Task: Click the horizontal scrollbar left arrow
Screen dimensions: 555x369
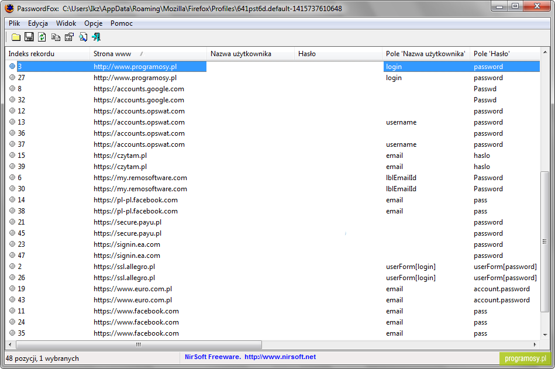Action: (10, 344)
